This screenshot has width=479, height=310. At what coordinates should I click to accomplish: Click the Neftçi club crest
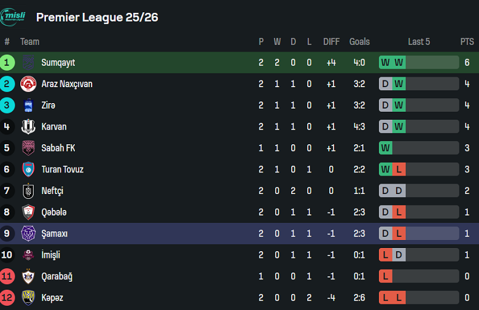28,191
